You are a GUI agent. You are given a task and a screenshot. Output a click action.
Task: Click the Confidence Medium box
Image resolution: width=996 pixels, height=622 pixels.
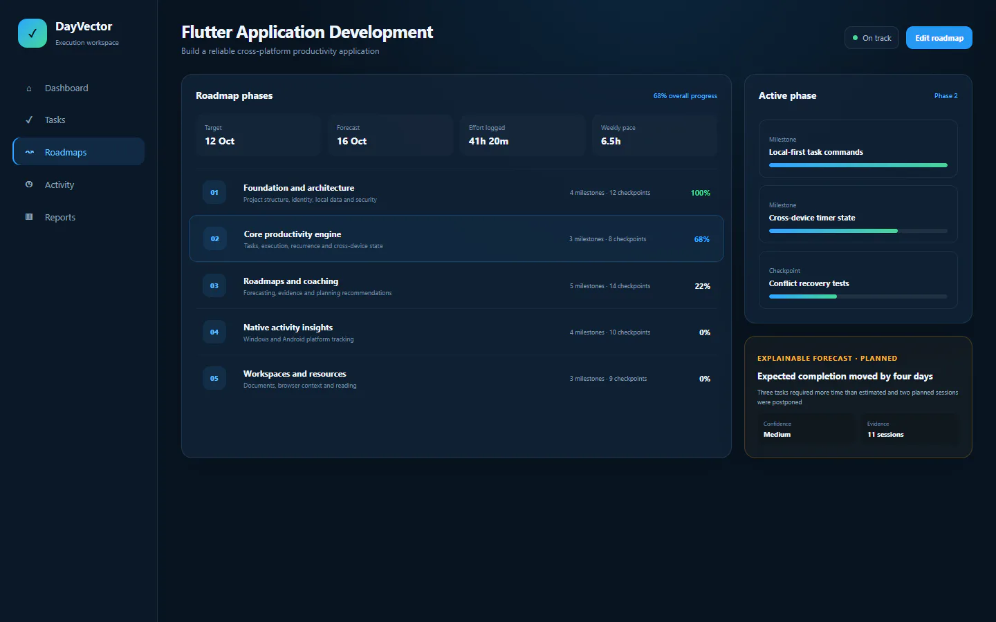tap(806, 429)
